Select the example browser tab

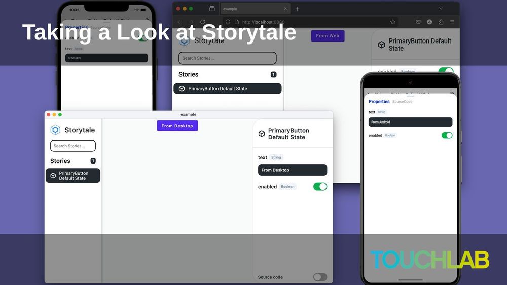255,9
